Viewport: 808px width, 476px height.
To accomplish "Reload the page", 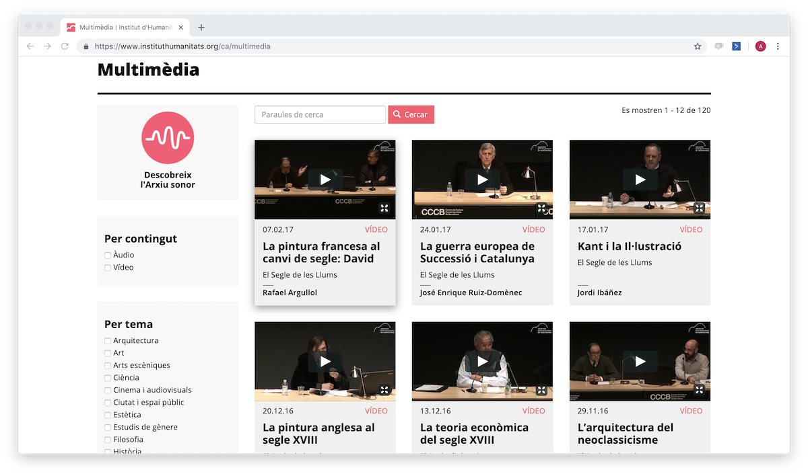I will [x=65, y=46].
